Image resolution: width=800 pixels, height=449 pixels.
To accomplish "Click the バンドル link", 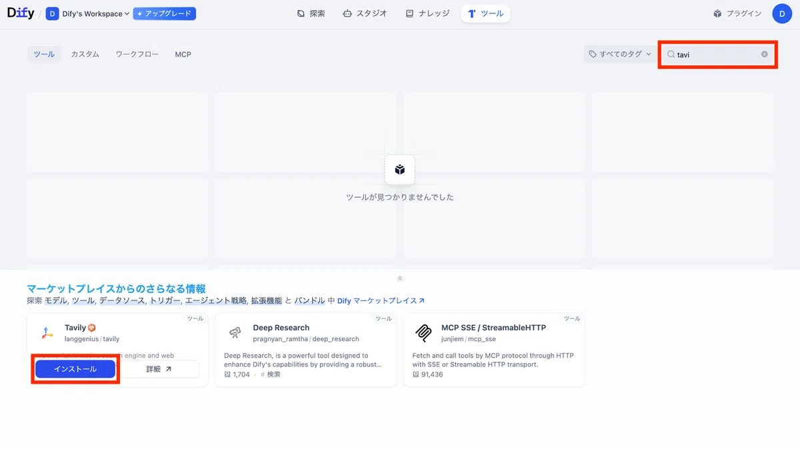I will (309, 301).
